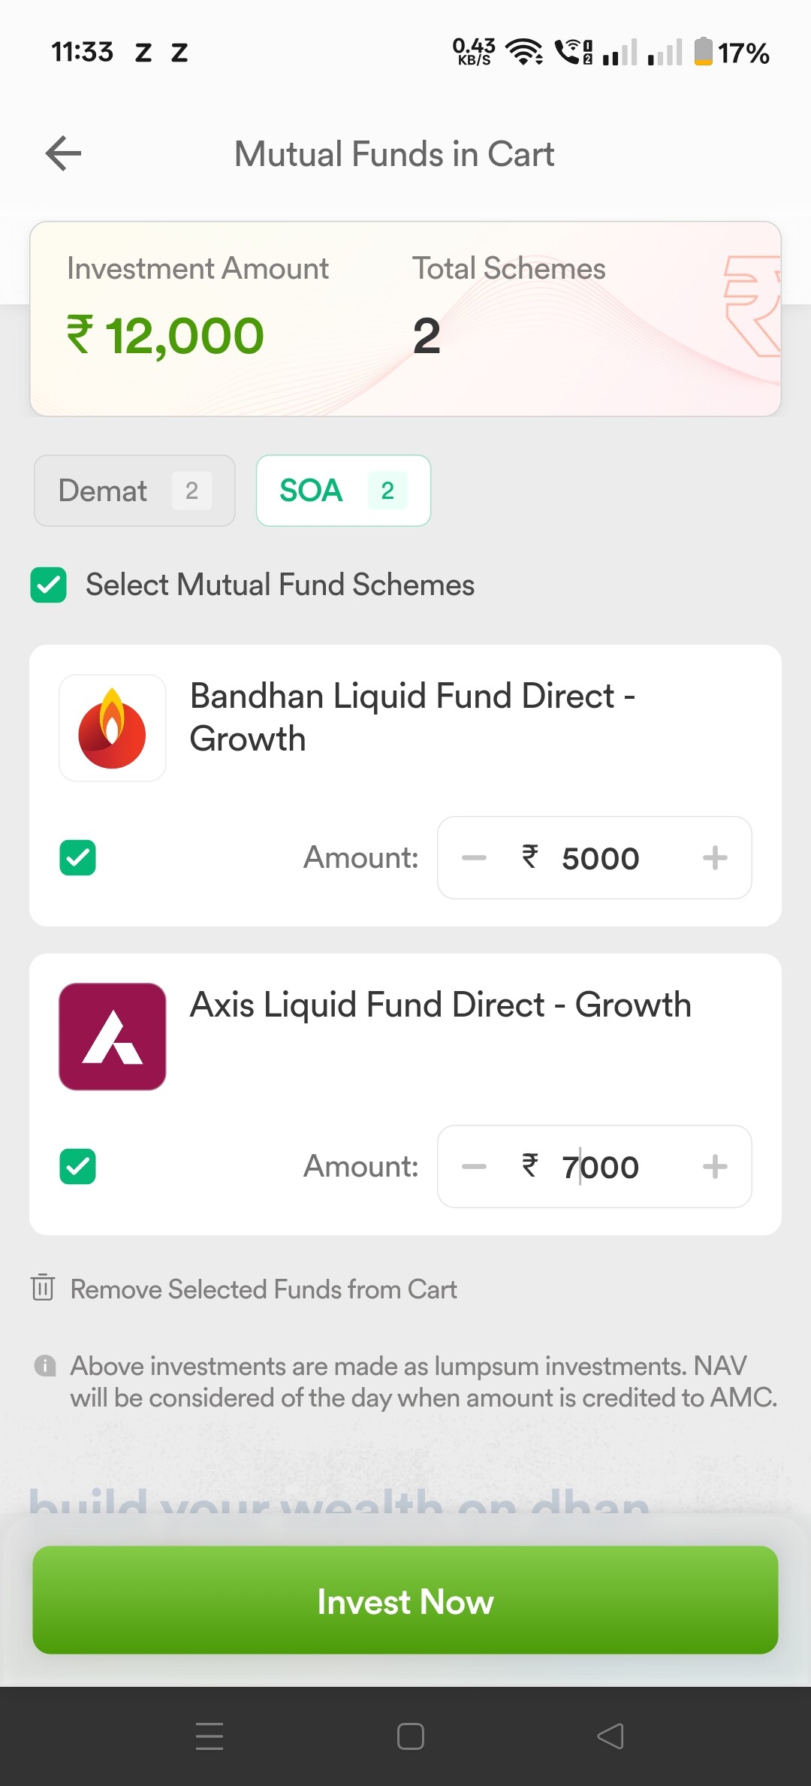Tap the info icon beside lumpsum note
This screenshot has width=811, height=1786.
45,1365
